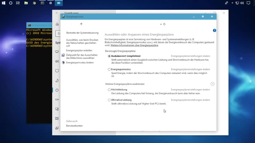255x143 pixels.
Task: Click the monitor icon beside Zeitpunkt link
Action: pyautogui.click(x=63, y=55)
